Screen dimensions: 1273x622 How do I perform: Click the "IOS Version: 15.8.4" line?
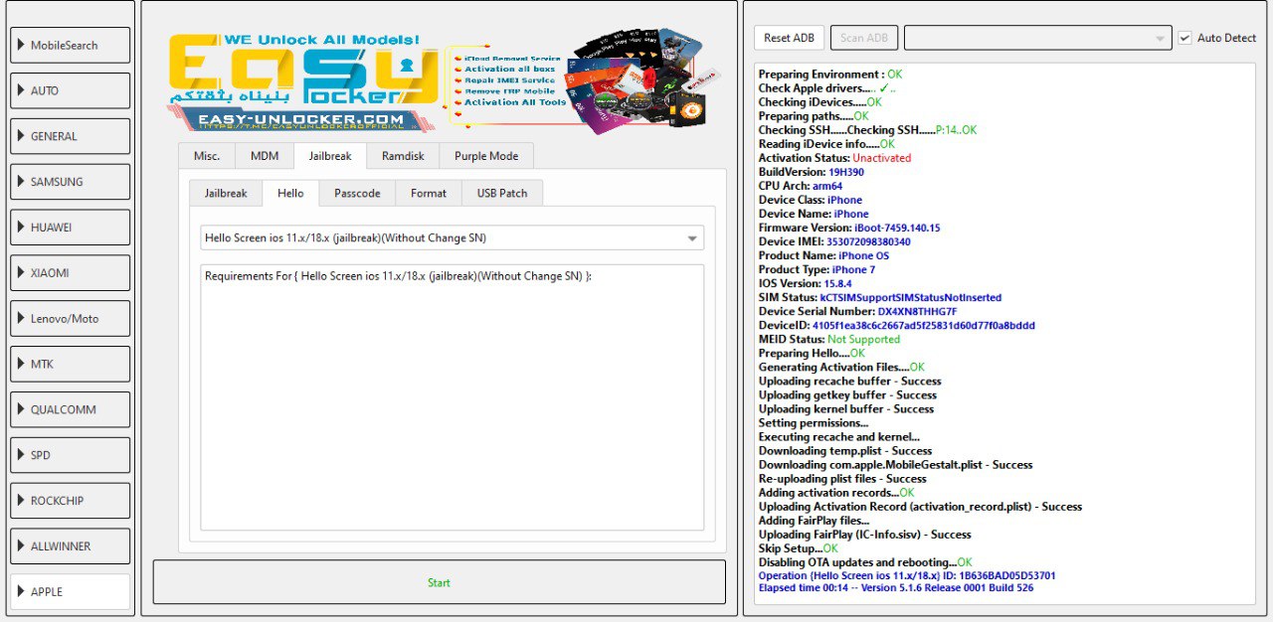(805, 283)
